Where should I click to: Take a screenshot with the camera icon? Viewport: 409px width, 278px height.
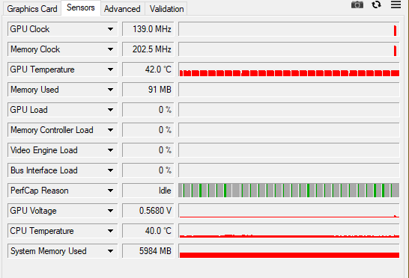357,4
